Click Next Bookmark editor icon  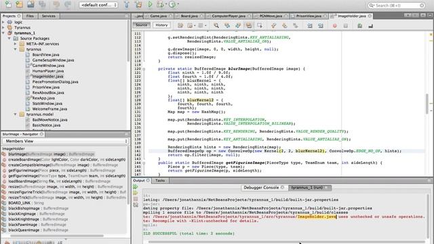[x=285, y=26]
